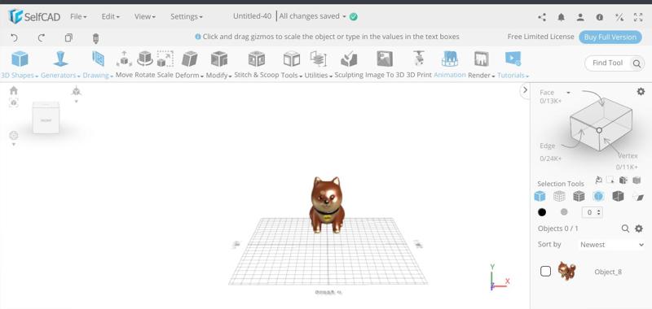This screenshot has width=652, height=309.
Task: Select the Scale tool
Action: 165,59
